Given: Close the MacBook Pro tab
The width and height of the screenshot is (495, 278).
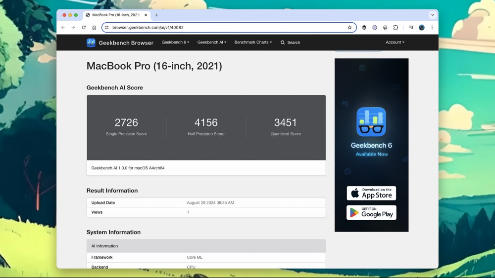Looking at the screenshot, I should coord(146,15).
